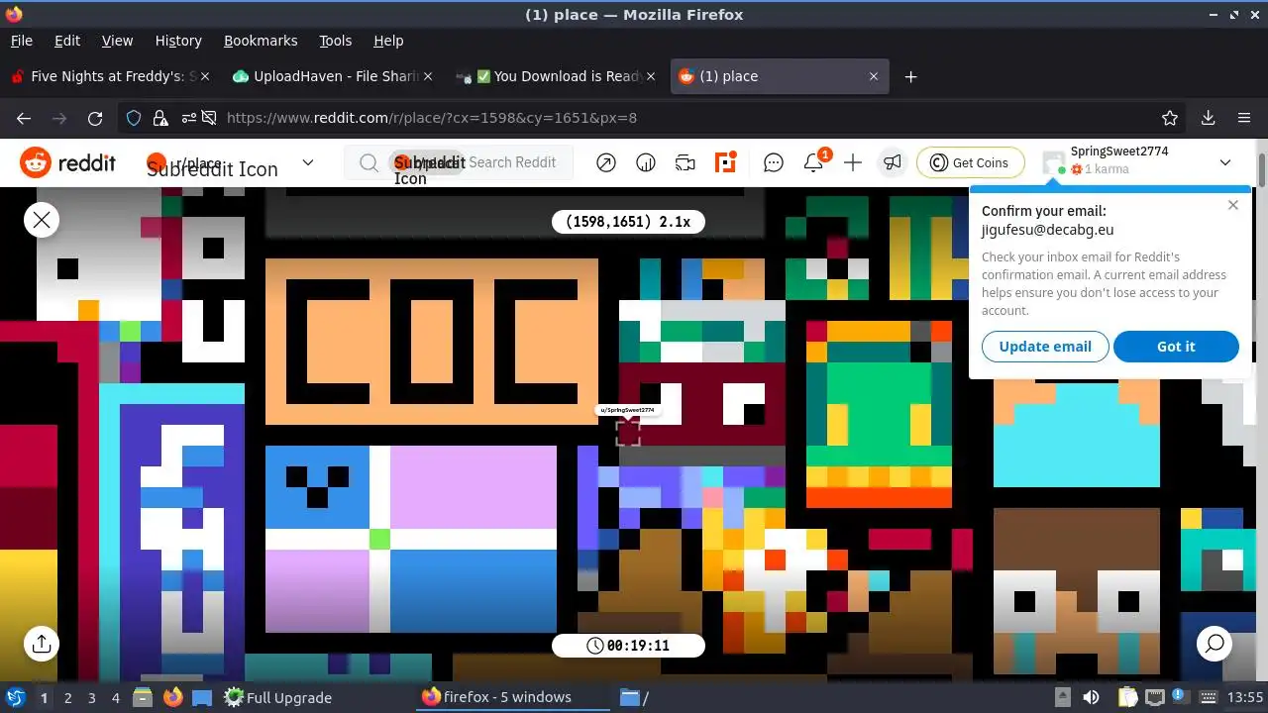
Task: Close the Five Nights at Freddy's tab
Action: pyautogui.click(x=205, y=76)
